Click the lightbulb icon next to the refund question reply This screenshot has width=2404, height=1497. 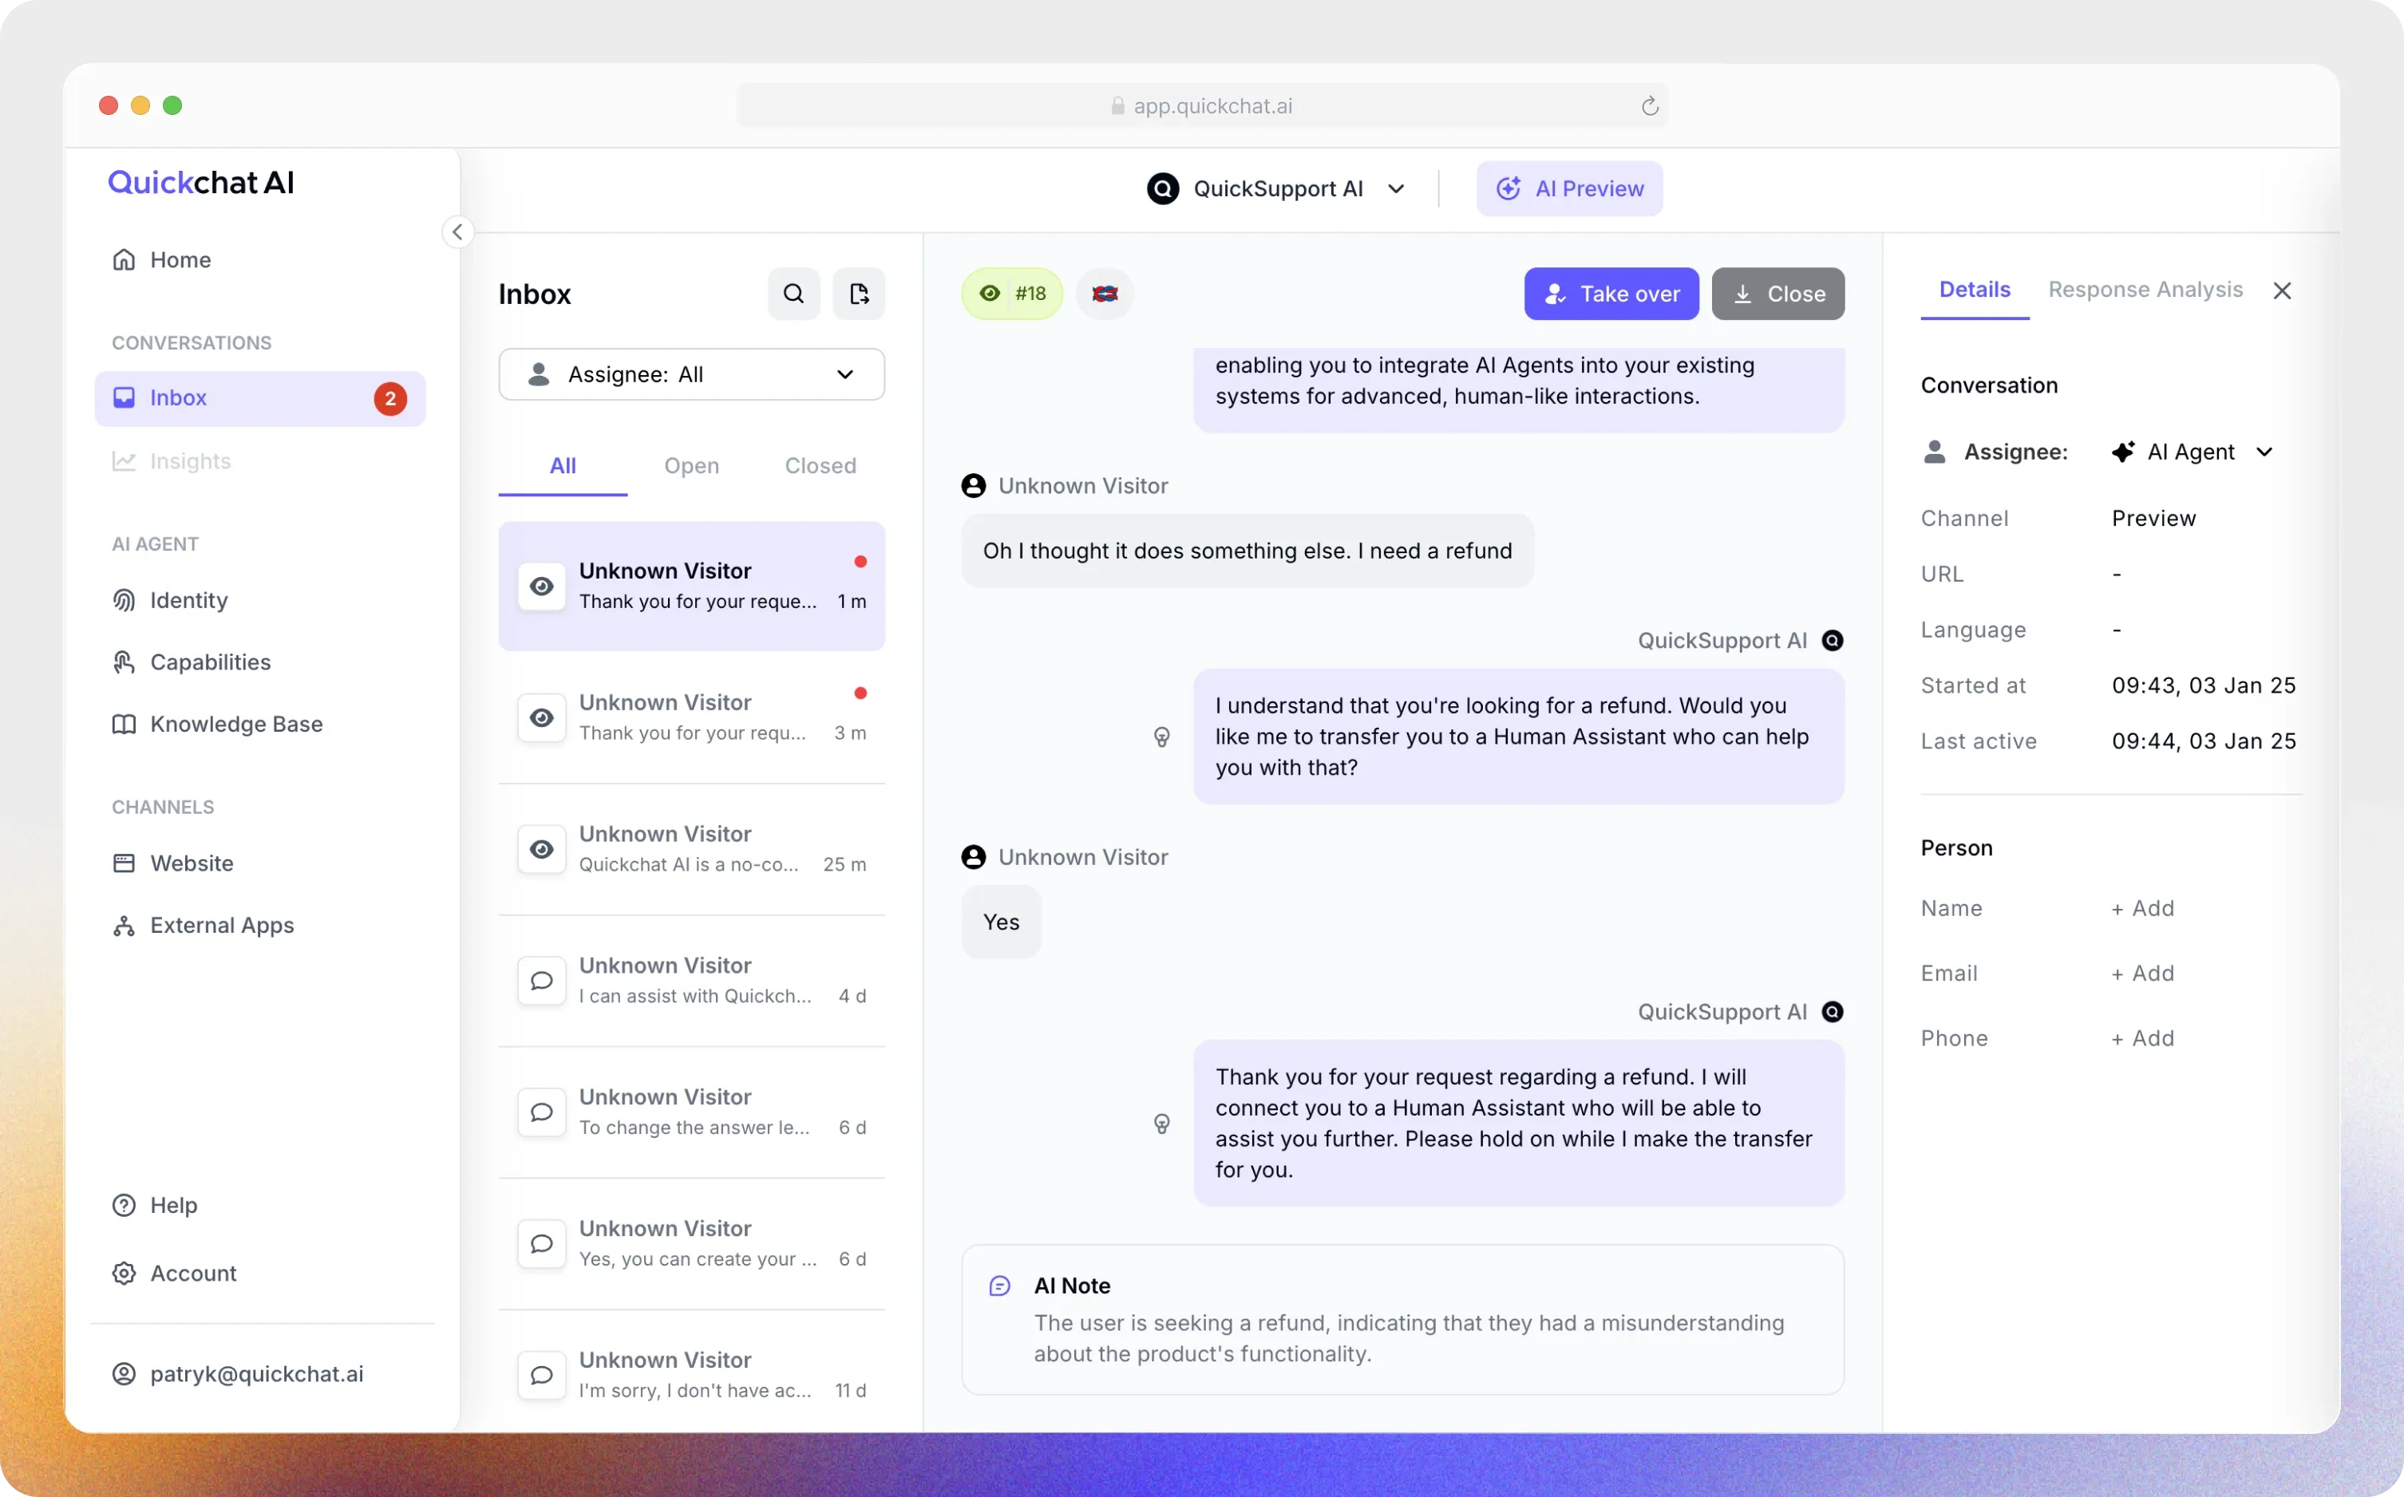[1162, 737]
